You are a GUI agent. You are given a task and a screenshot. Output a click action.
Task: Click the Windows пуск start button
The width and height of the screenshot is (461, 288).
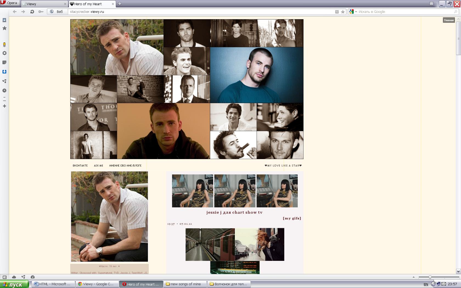click(14, 284)
